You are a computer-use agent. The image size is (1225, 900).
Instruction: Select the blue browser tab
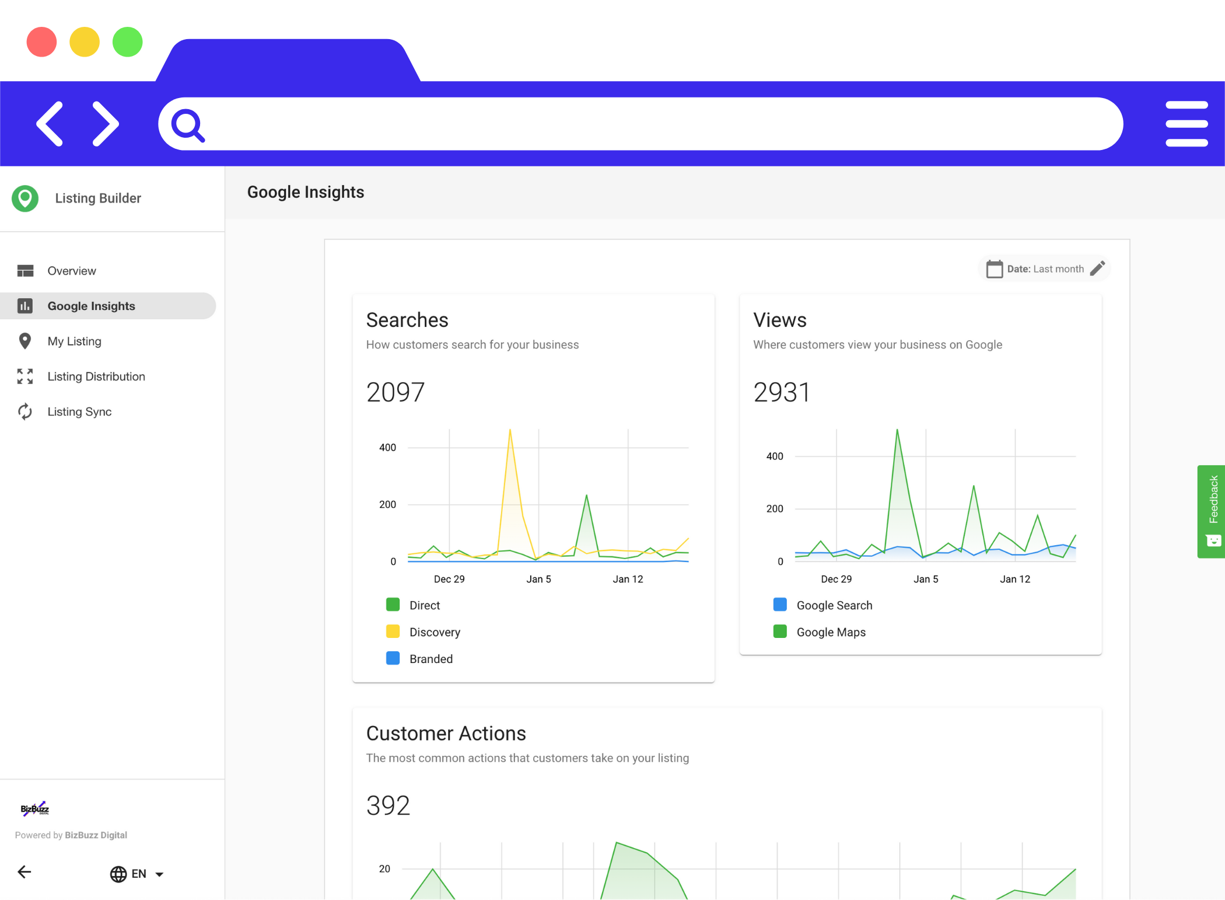(288, 60)
